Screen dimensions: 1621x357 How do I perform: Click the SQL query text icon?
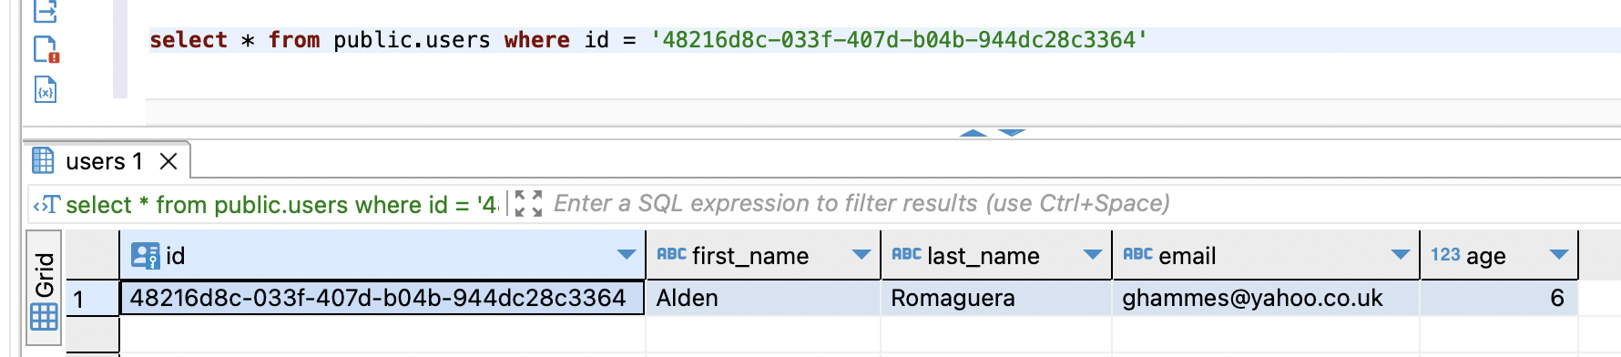tap(46, 205)
